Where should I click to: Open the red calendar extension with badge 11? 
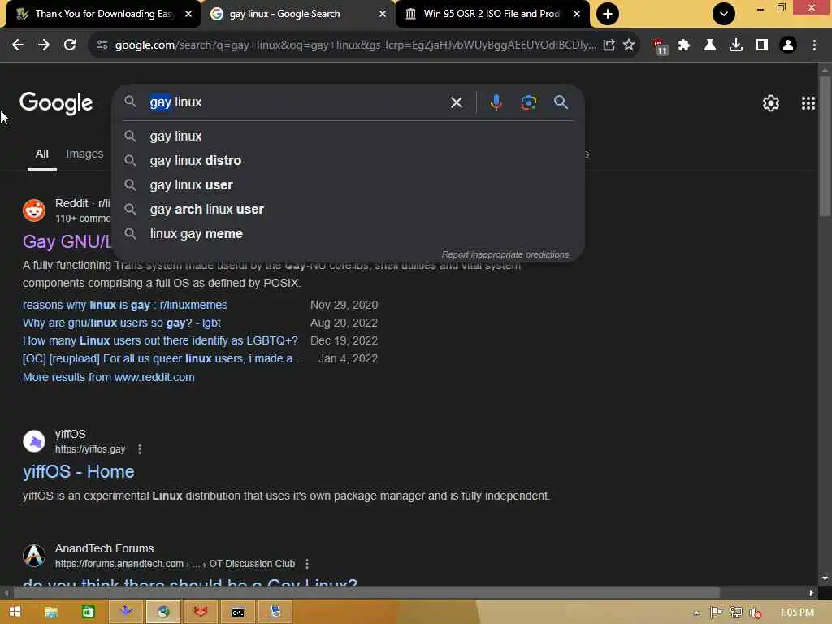(661, 46)
